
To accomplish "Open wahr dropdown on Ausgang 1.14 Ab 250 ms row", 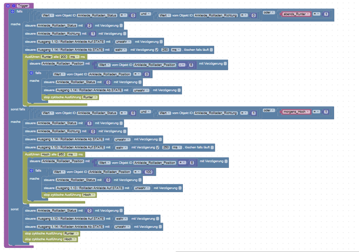I will pyautogui.click(x=121, y=50).
